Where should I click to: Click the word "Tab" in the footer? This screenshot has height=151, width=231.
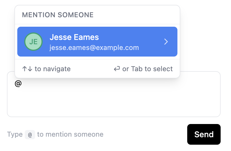pos(137,69)
